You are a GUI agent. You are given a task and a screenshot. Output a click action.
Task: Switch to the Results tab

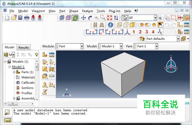pyautogui.click(x=24, y=47)
